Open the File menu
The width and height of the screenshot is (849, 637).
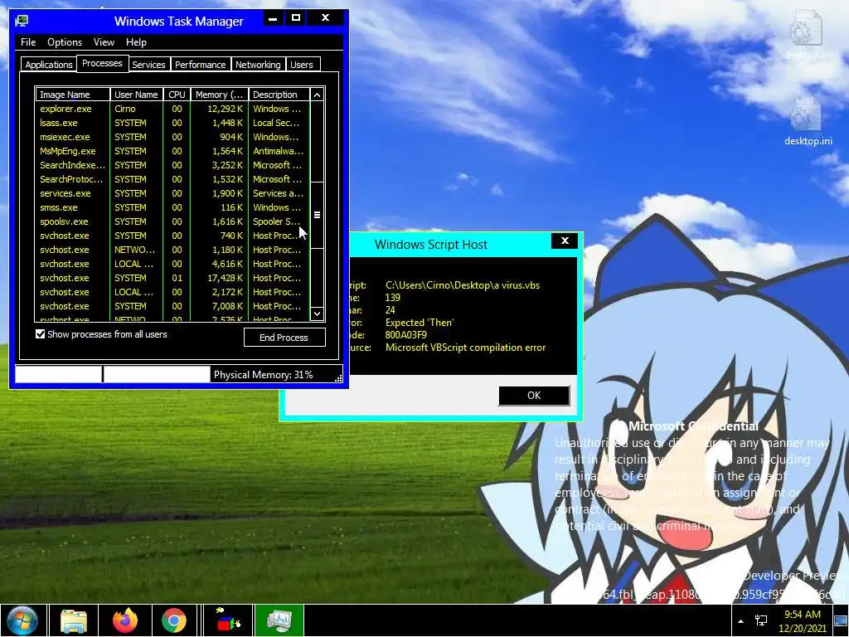(x=28, y=42)
